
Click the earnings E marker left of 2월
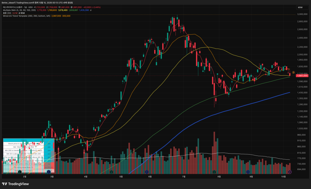coord(20,172)
